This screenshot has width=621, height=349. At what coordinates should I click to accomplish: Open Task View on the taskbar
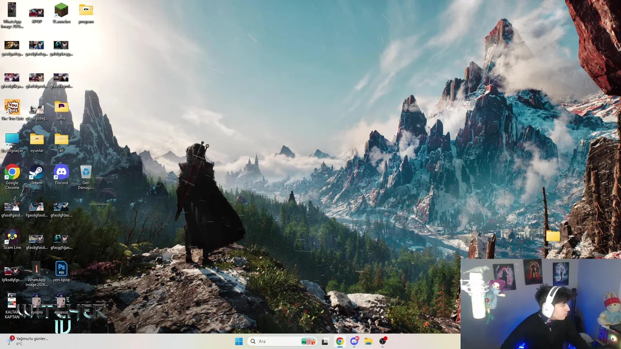click(325, 341)
